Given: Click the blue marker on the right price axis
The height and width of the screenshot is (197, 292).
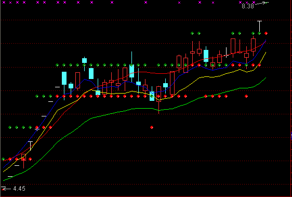Looking at the screenshot, I should tap(291, 136).
